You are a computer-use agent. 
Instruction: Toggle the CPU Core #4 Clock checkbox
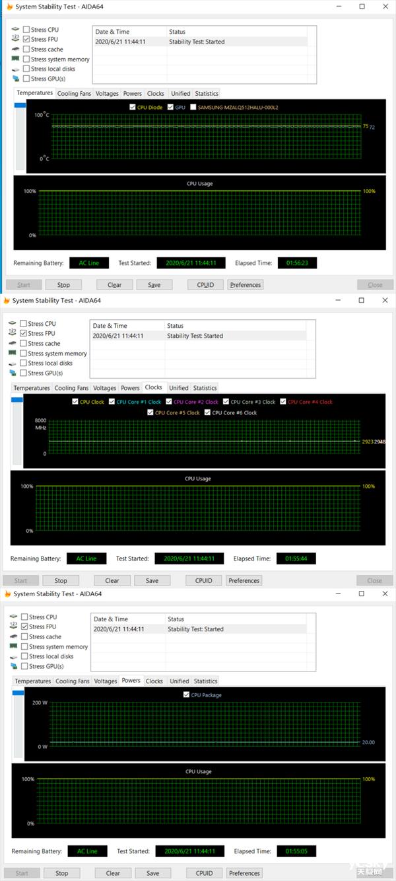[283, 402]
